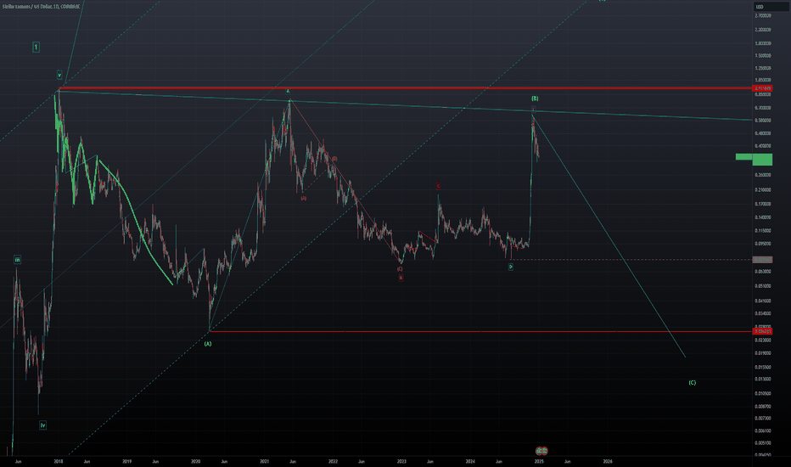The image size is (791, 467).
Task: Click the 2024 label on the time axis
Action: point(470,461)
